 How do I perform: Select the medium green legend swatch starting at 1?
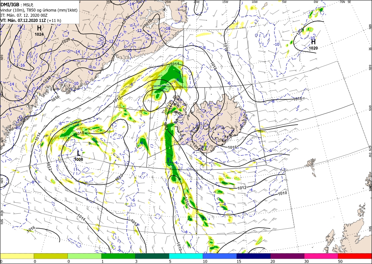118,256
